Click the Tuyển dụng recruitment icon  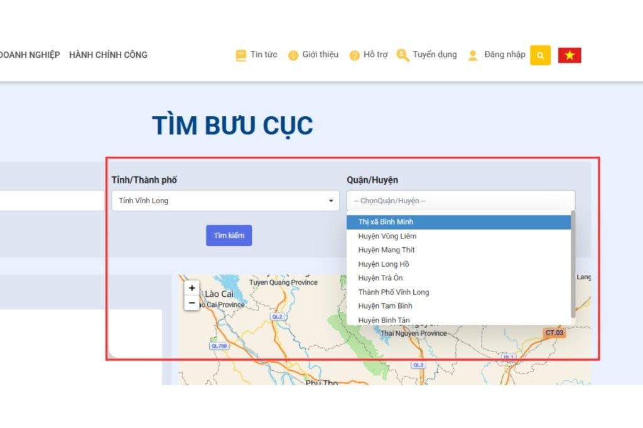[403, 55]
